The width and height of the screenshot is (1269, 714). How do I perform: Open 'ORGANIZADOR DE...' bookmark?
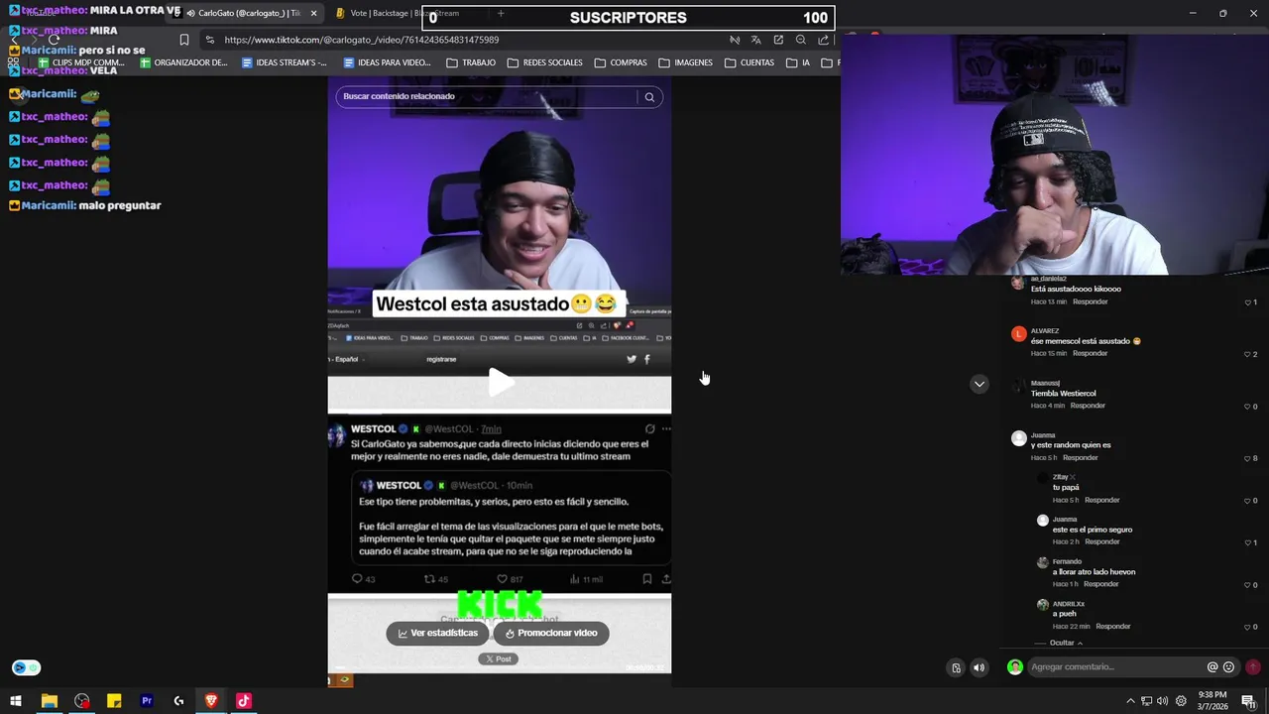[183, 62]
